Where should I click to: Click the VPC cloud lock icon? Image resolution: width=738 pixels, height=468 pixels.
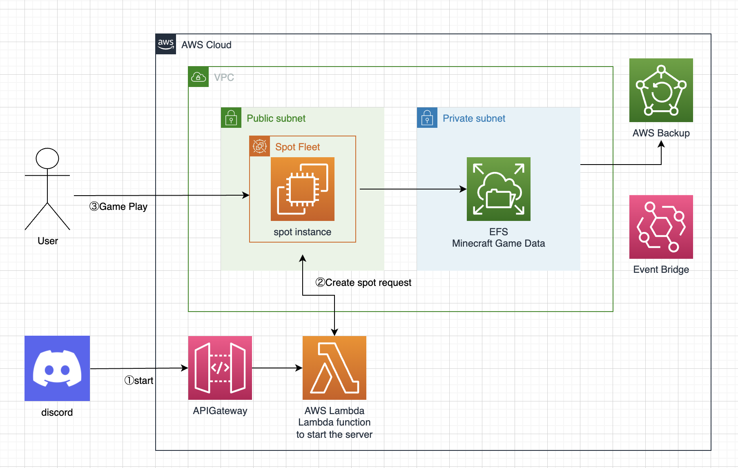point(198,77)
